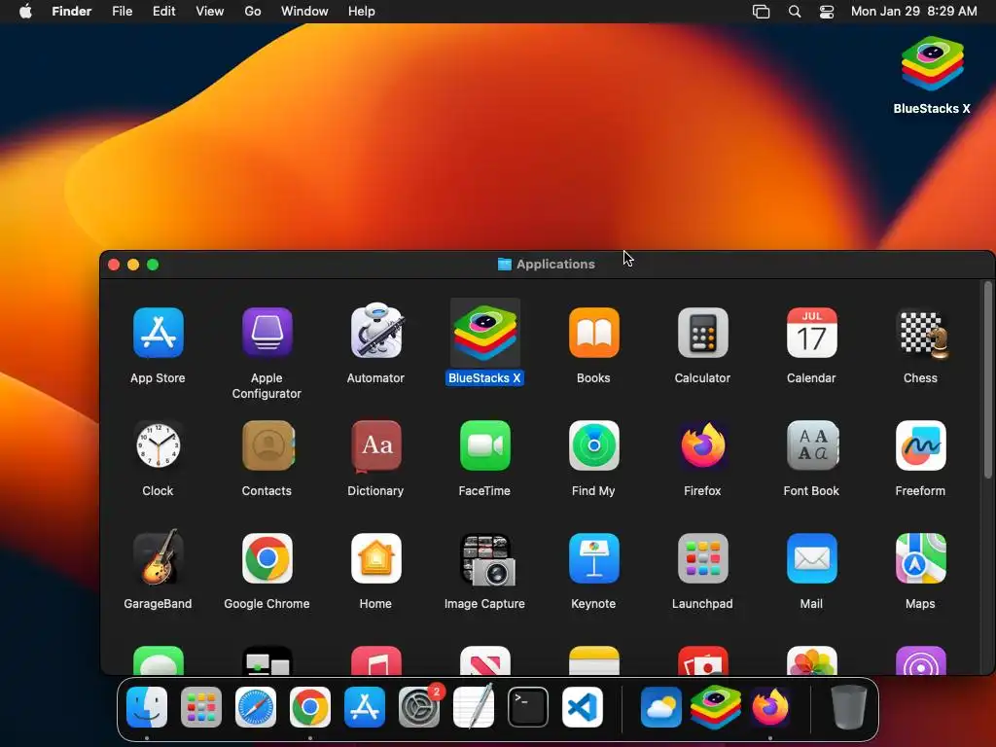This screenshot has width=996, height=747.
Task: Open the Books app icon
Action: coord(594,333)
